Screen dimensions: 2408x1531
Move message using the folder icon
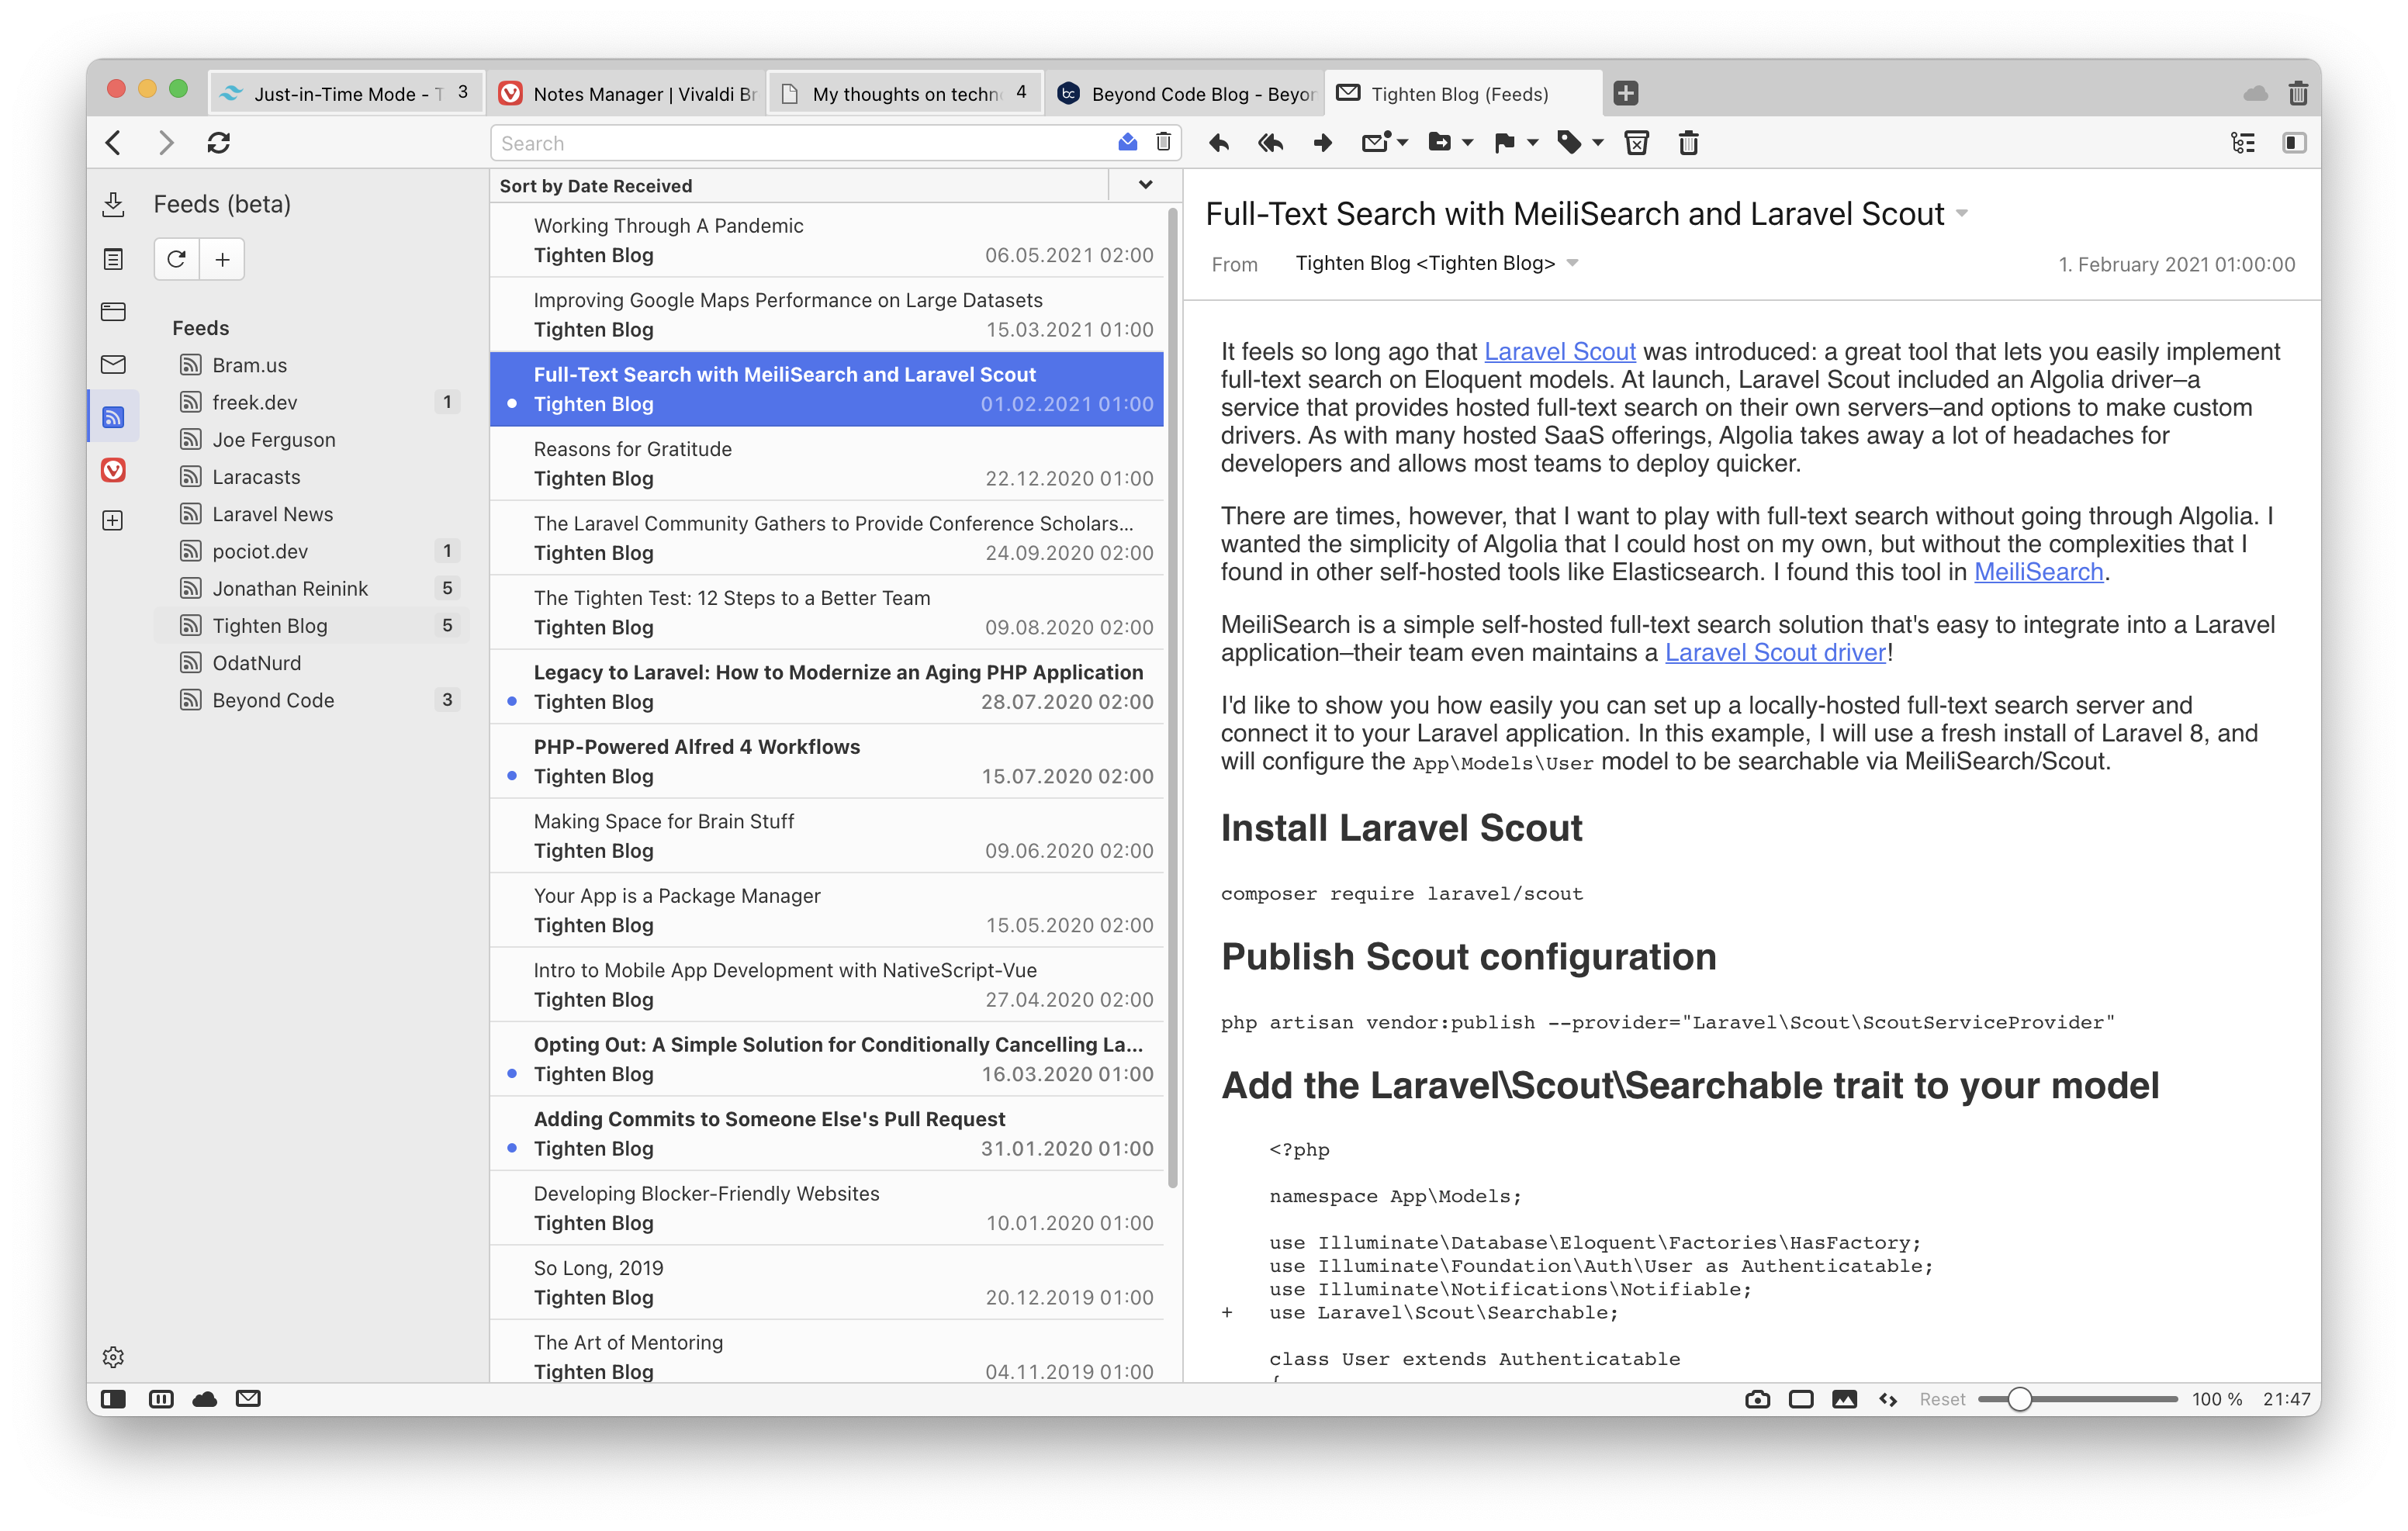pos(1440,143)
